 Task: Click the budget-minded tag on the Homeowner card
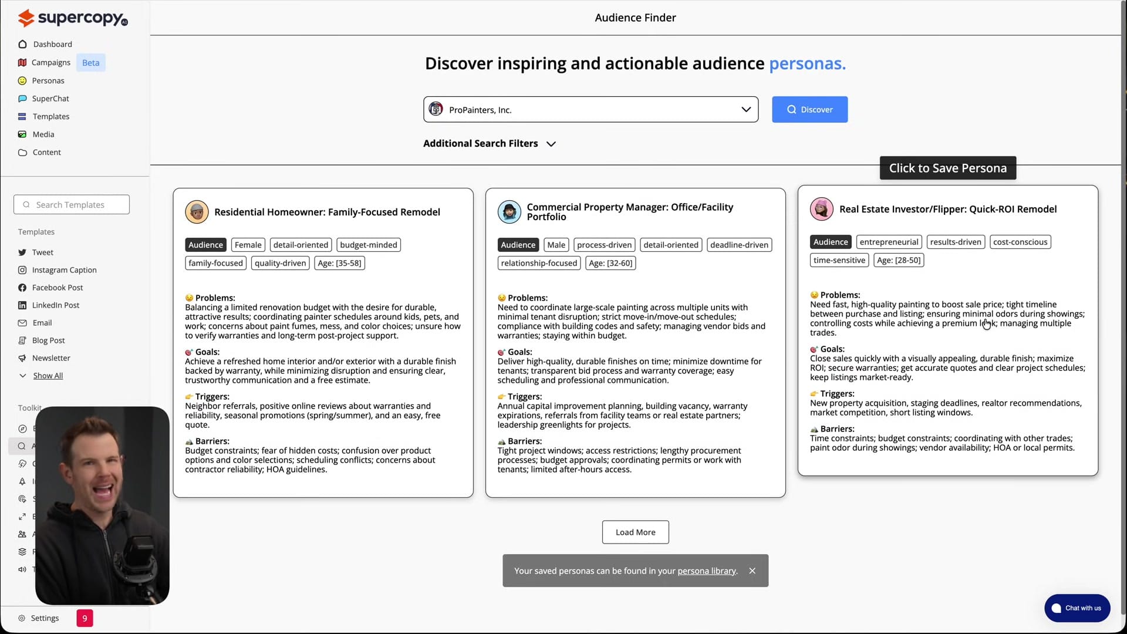point(369,245)
